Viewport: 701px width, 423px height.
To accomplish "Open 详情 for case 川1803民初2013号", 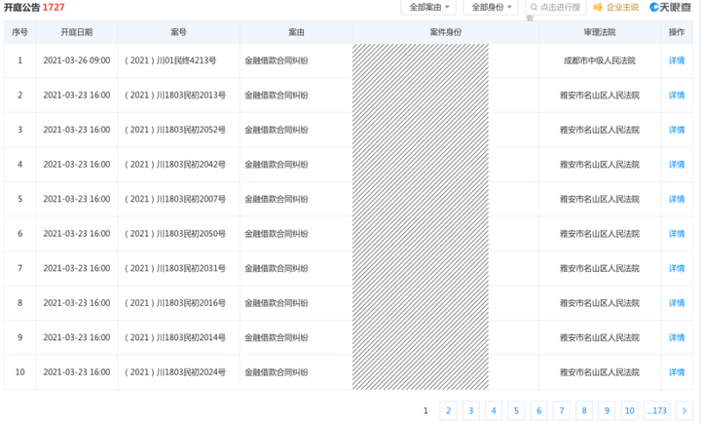I will click(677, 95).
